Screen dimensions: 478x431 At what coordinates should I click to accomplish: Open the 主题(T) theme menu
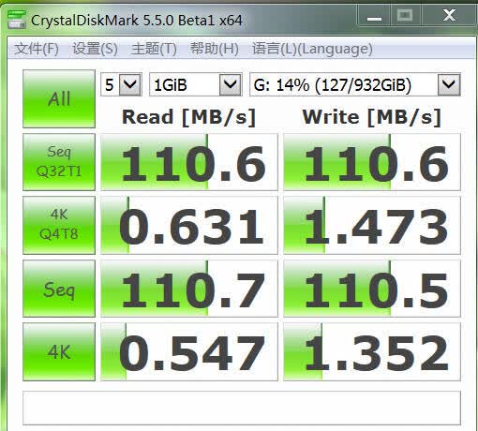(154, 49)
